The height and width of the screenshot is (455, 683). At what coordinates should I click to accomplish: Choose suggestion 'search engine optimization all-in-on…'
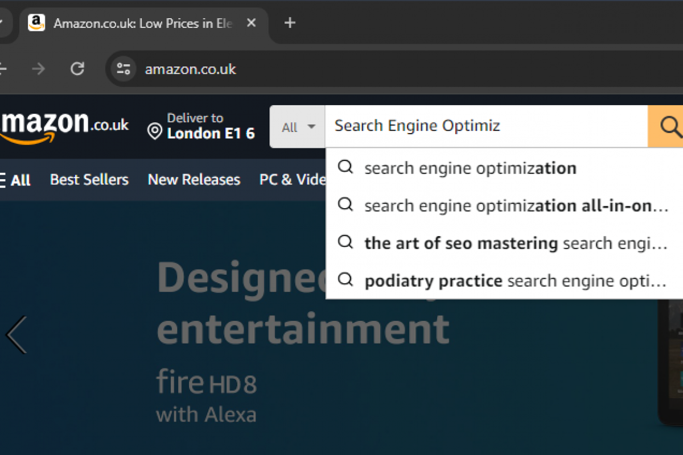click(504, 205)
